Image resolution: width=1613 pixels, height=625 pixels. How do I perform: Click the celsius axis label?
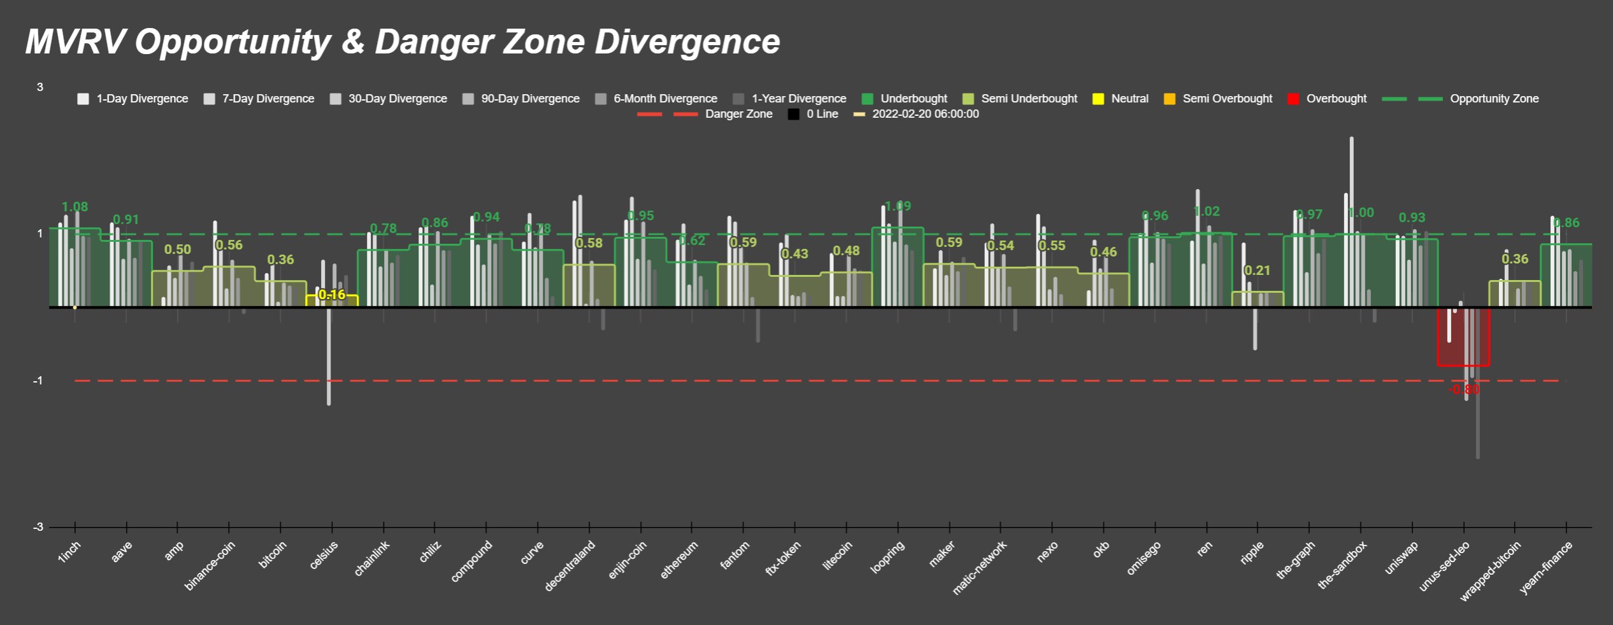323,555
